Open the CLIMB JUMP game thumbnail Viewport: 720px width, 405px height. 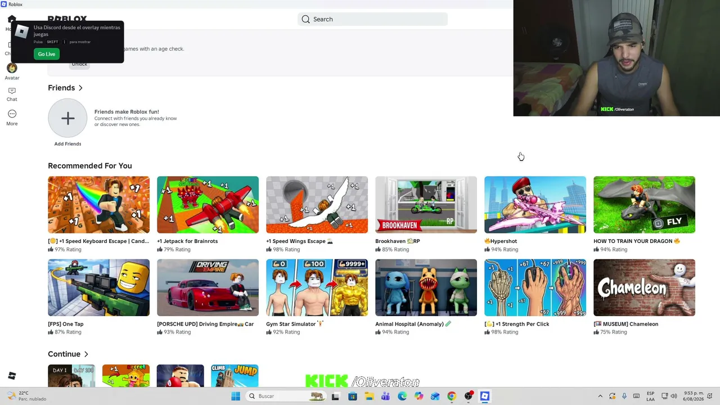(235, 376)
